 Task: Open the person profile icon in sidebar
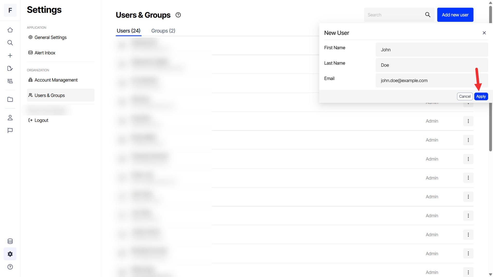pos(10,118)
